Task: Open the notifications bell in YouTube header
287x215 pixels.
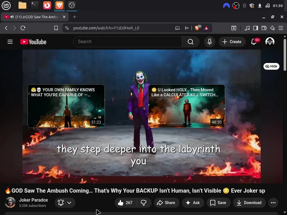Action: tap(254, 42)
